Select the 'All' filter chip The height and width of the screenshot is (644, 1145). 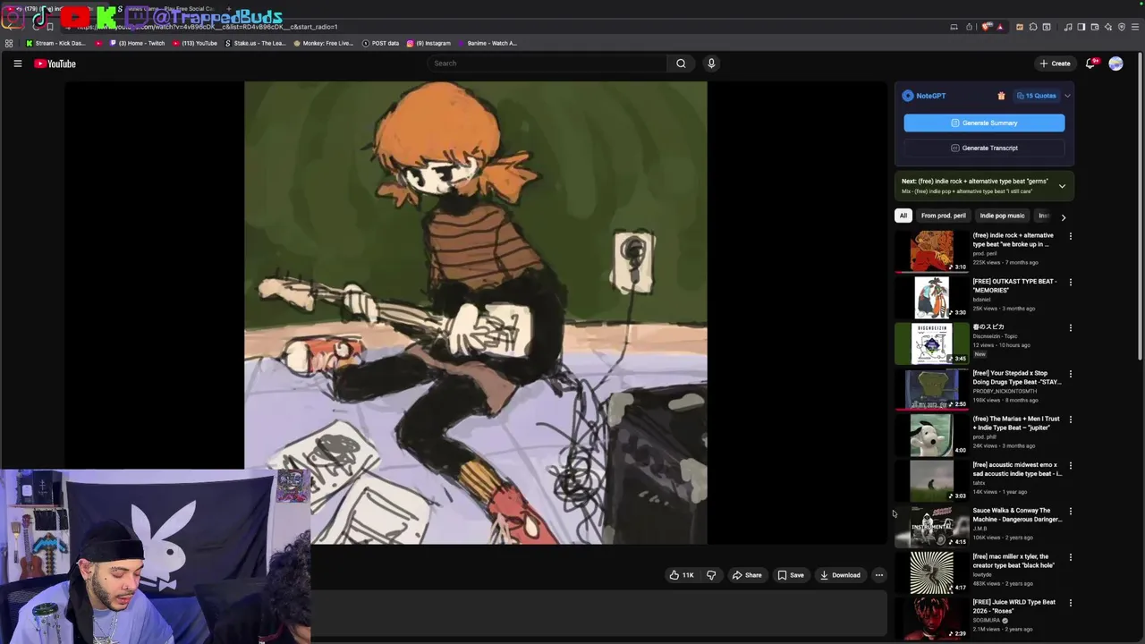[x=903, y=216]
